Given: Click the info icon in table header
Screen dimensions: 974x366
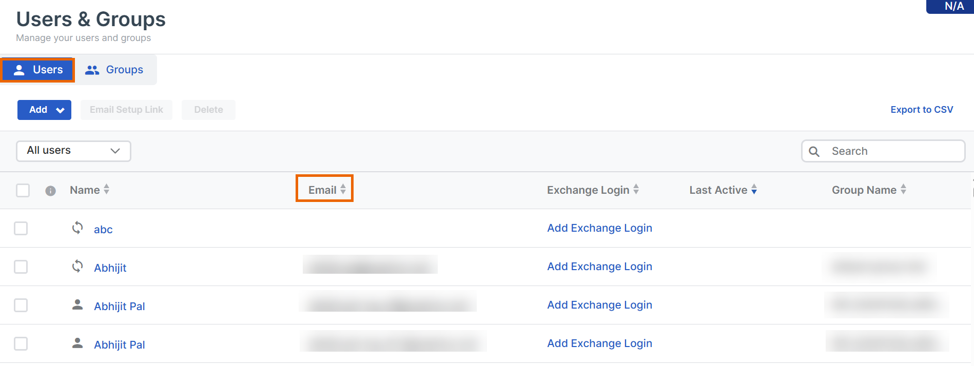Looking at the screenshot, I should (50, 191).
